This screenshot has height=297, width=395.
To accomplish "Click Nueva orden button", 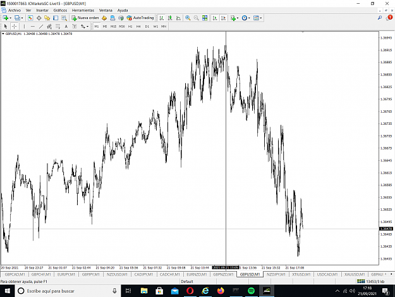I will (85, 18).
